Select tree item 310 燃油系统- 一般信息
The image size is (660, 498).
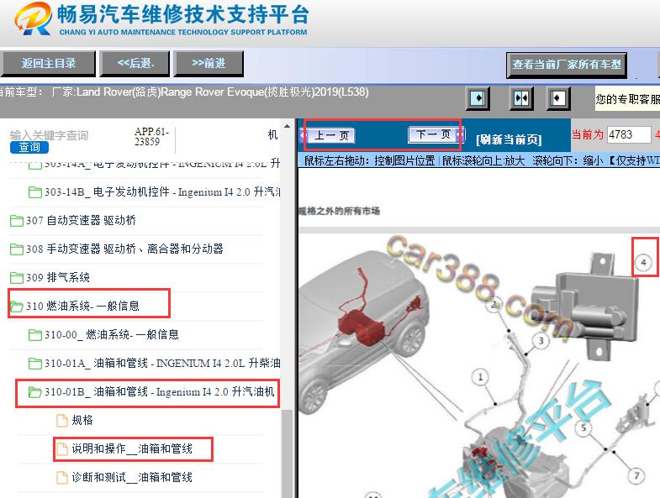click(82, 307)
